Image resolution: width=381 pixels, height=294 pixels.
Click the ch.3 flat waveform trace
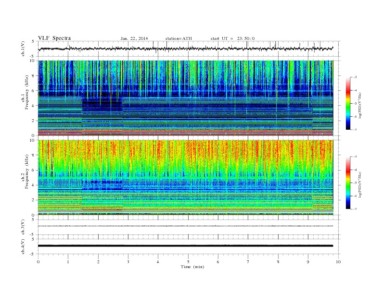click(185, 226)
